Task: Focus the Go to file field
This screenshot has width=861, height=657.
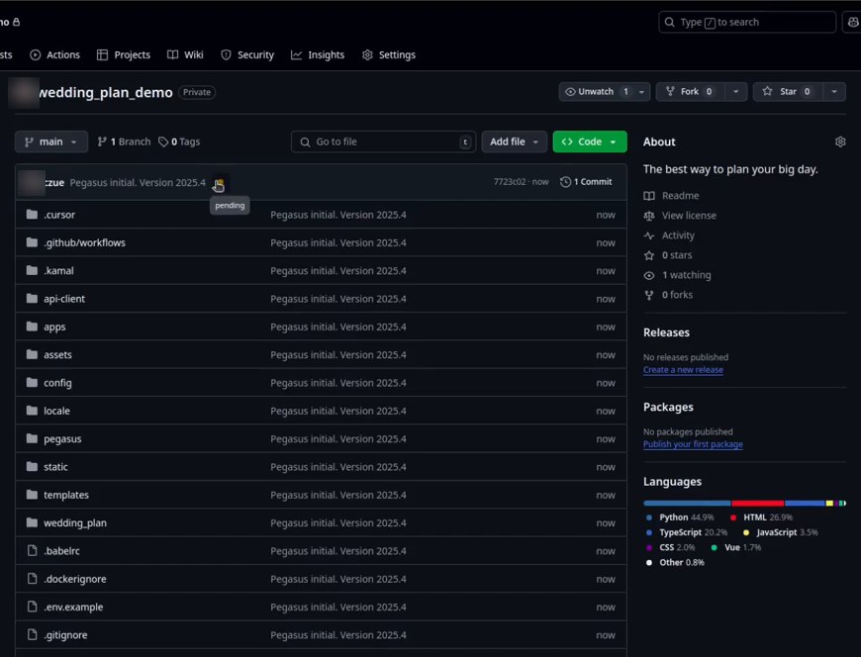Action: point(383,141)
